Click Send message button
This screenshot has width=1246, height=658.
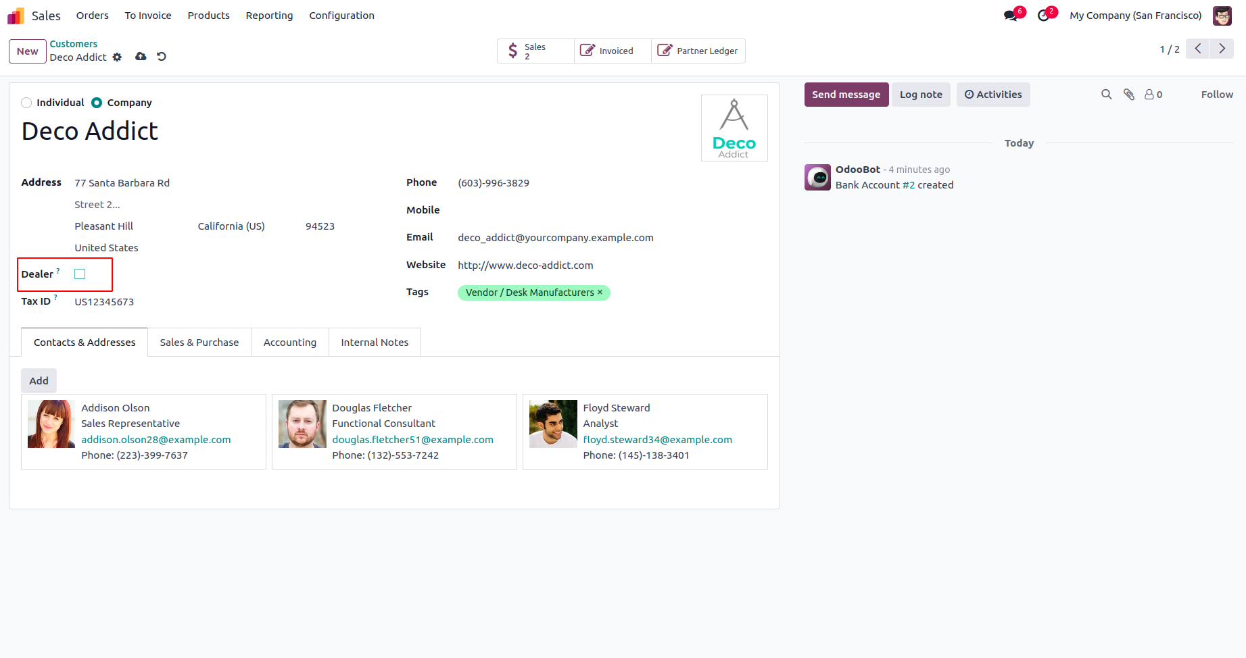[846, 95]
